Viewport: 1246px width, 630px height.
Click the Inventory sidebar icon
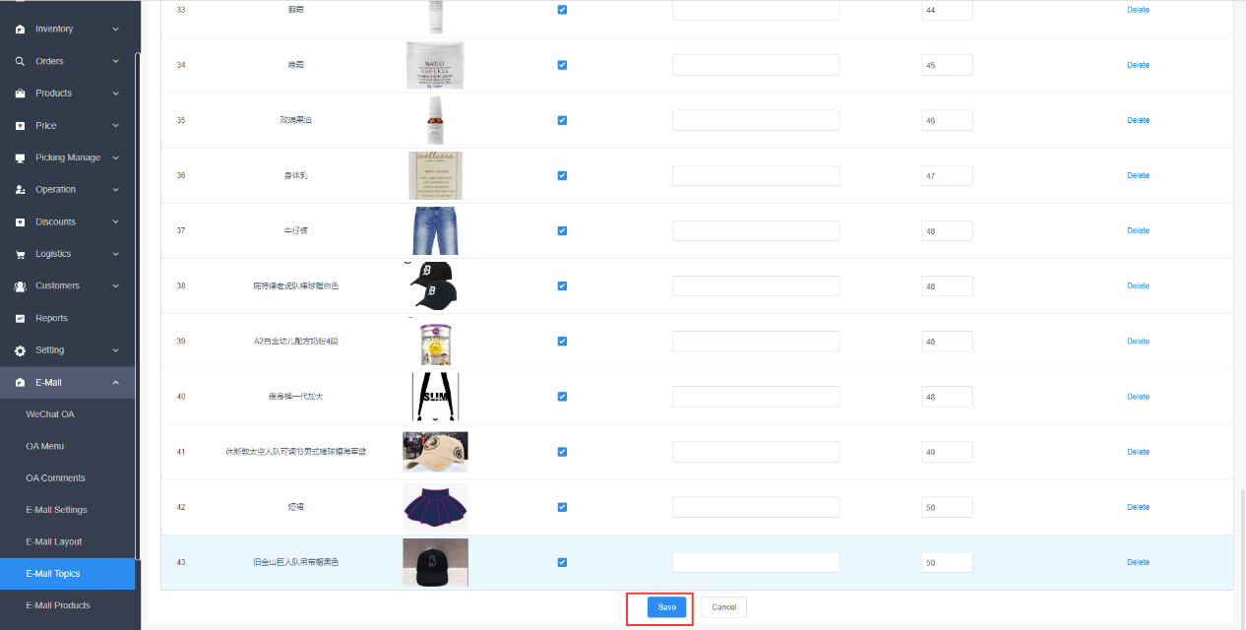(20, 30)
